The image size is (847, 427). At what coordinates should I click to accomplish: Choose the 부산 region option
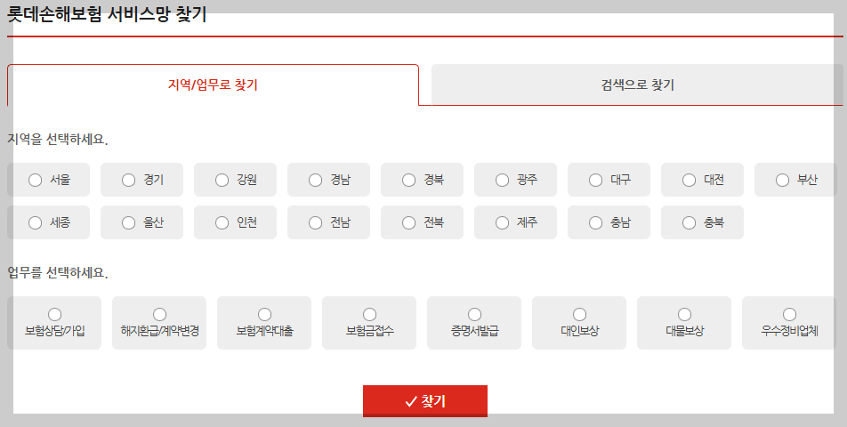783,180
